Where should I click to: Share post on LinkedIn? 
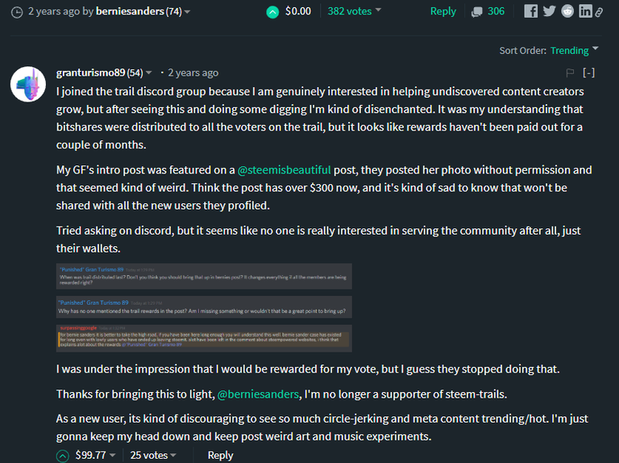click(585, 11)
